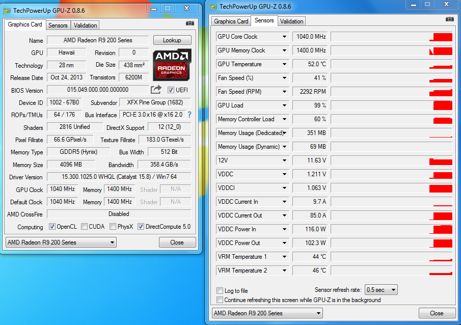The width and height of the screenshot is (461, 325).
Task: Switch to Validation tab in the right window
Action: 292,21
